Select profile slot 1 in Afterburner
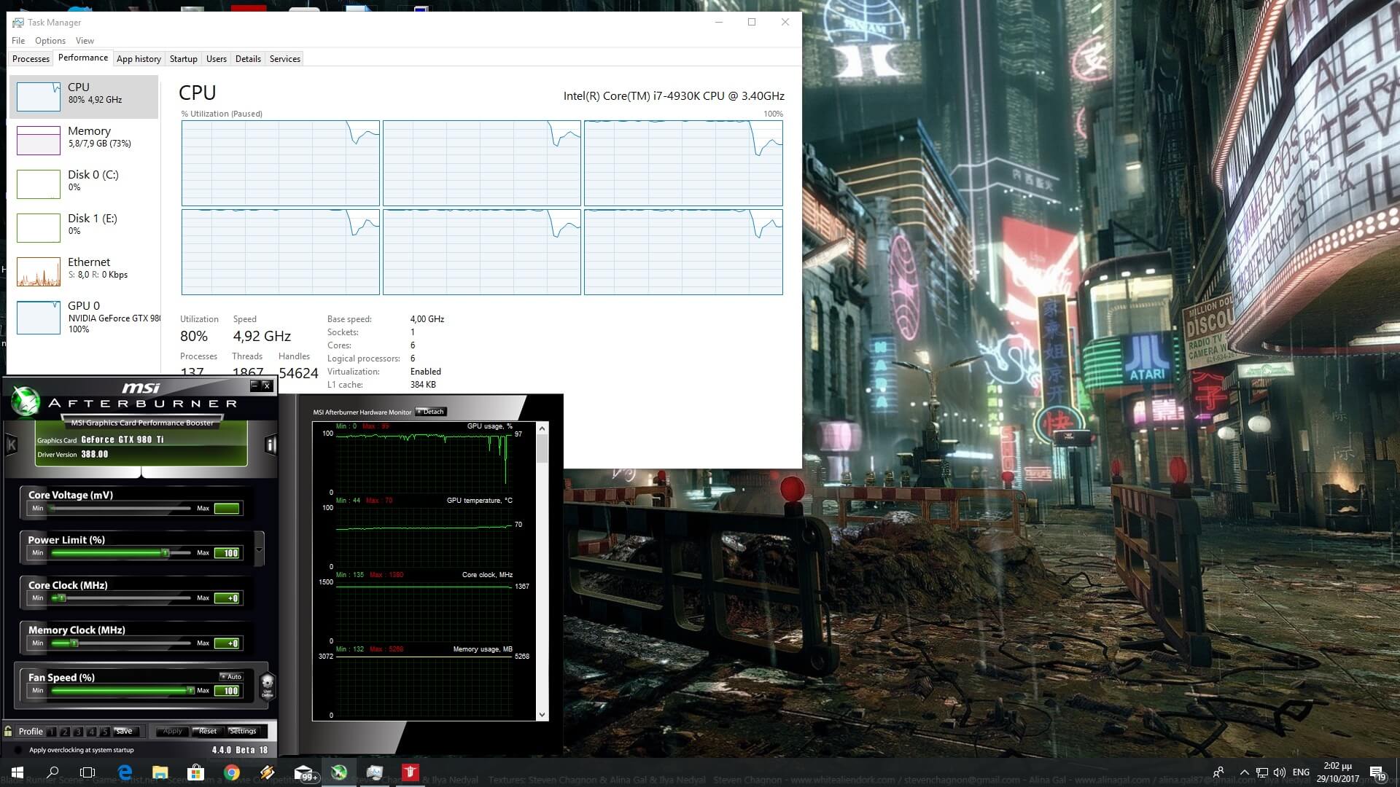The width and height of the screenshot is (1400, 787). click(52, 732)
